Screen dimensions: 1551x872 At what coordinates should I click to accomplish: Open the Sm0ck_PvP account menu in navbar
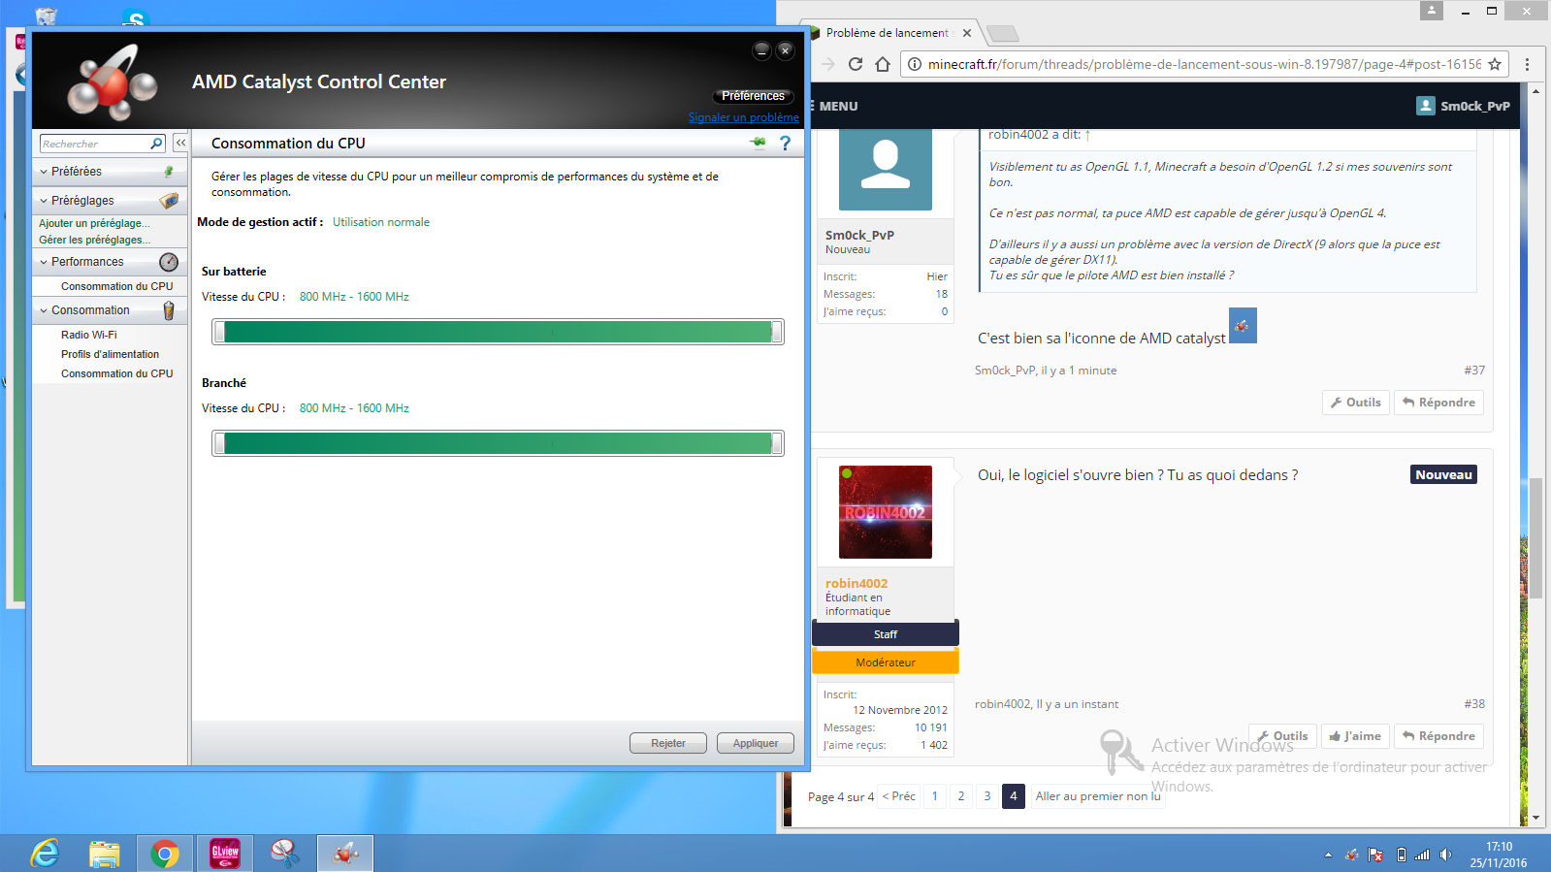[x=1464, y=106]
